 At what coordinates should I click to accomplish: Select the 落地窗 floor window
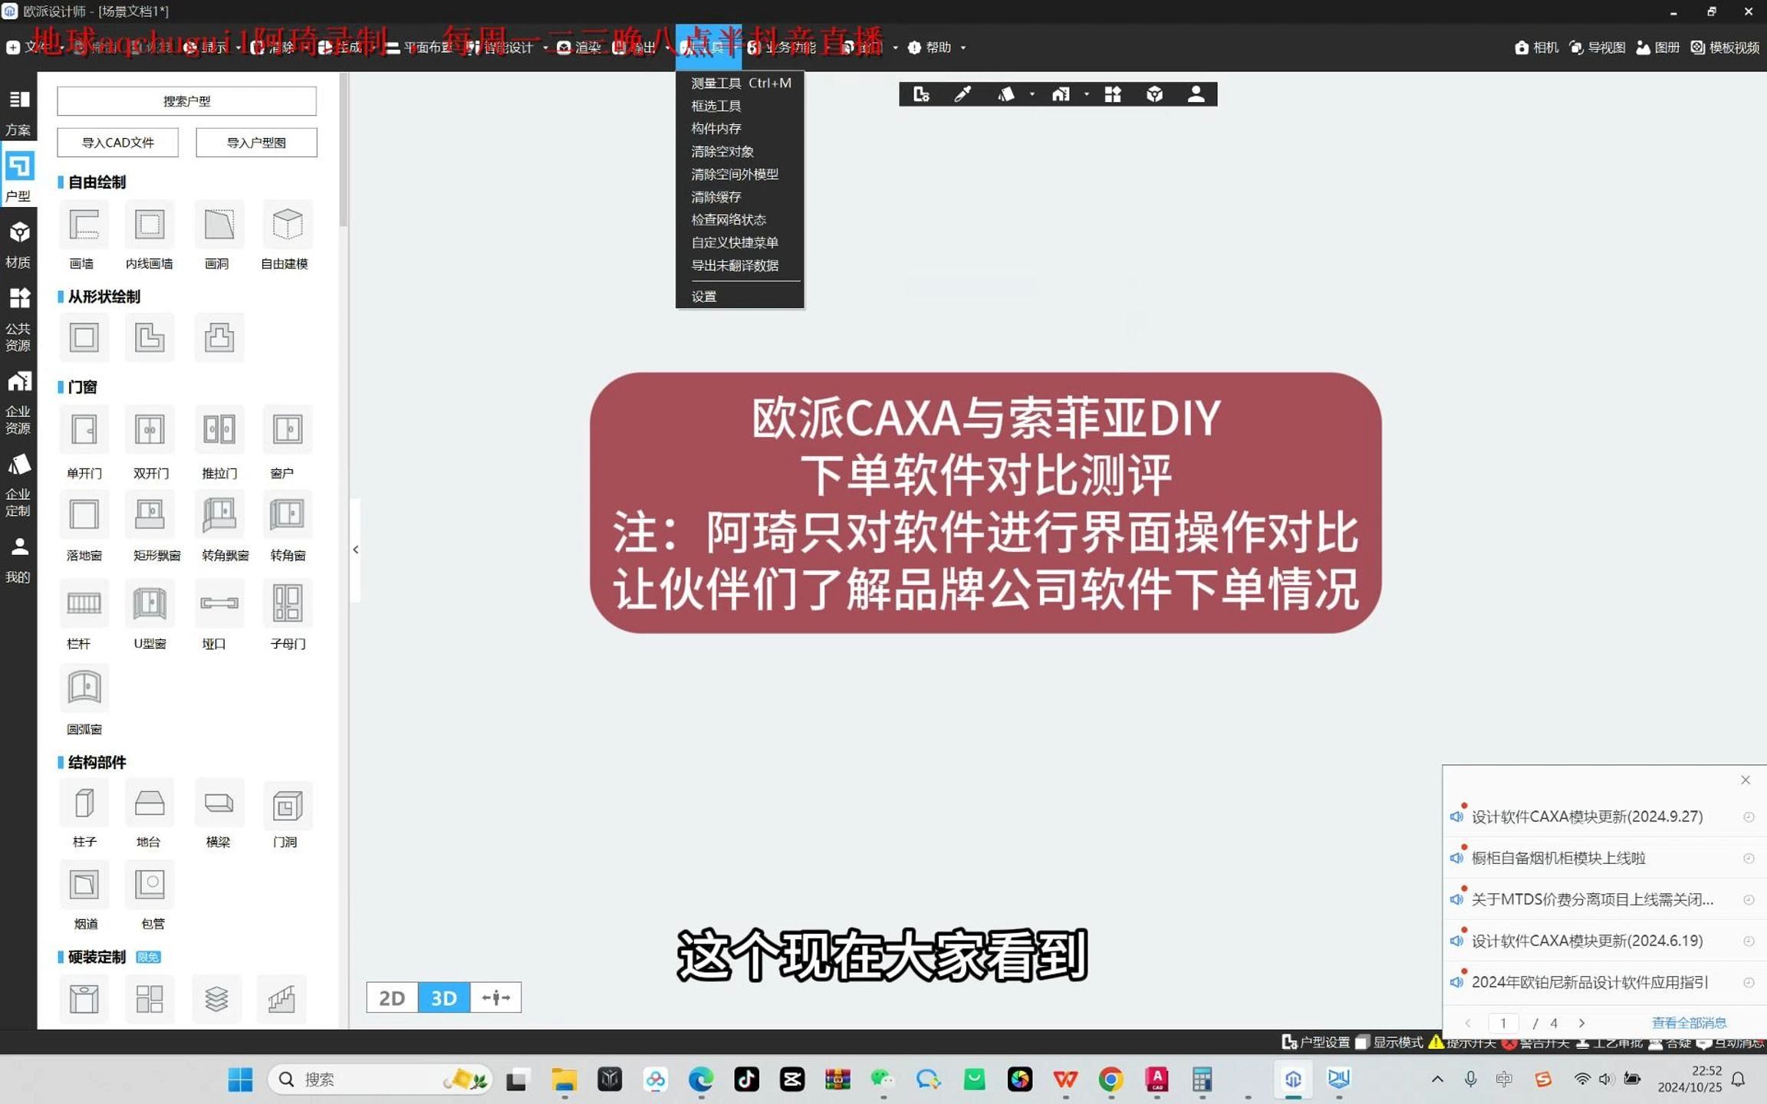(x=84, y=514)
